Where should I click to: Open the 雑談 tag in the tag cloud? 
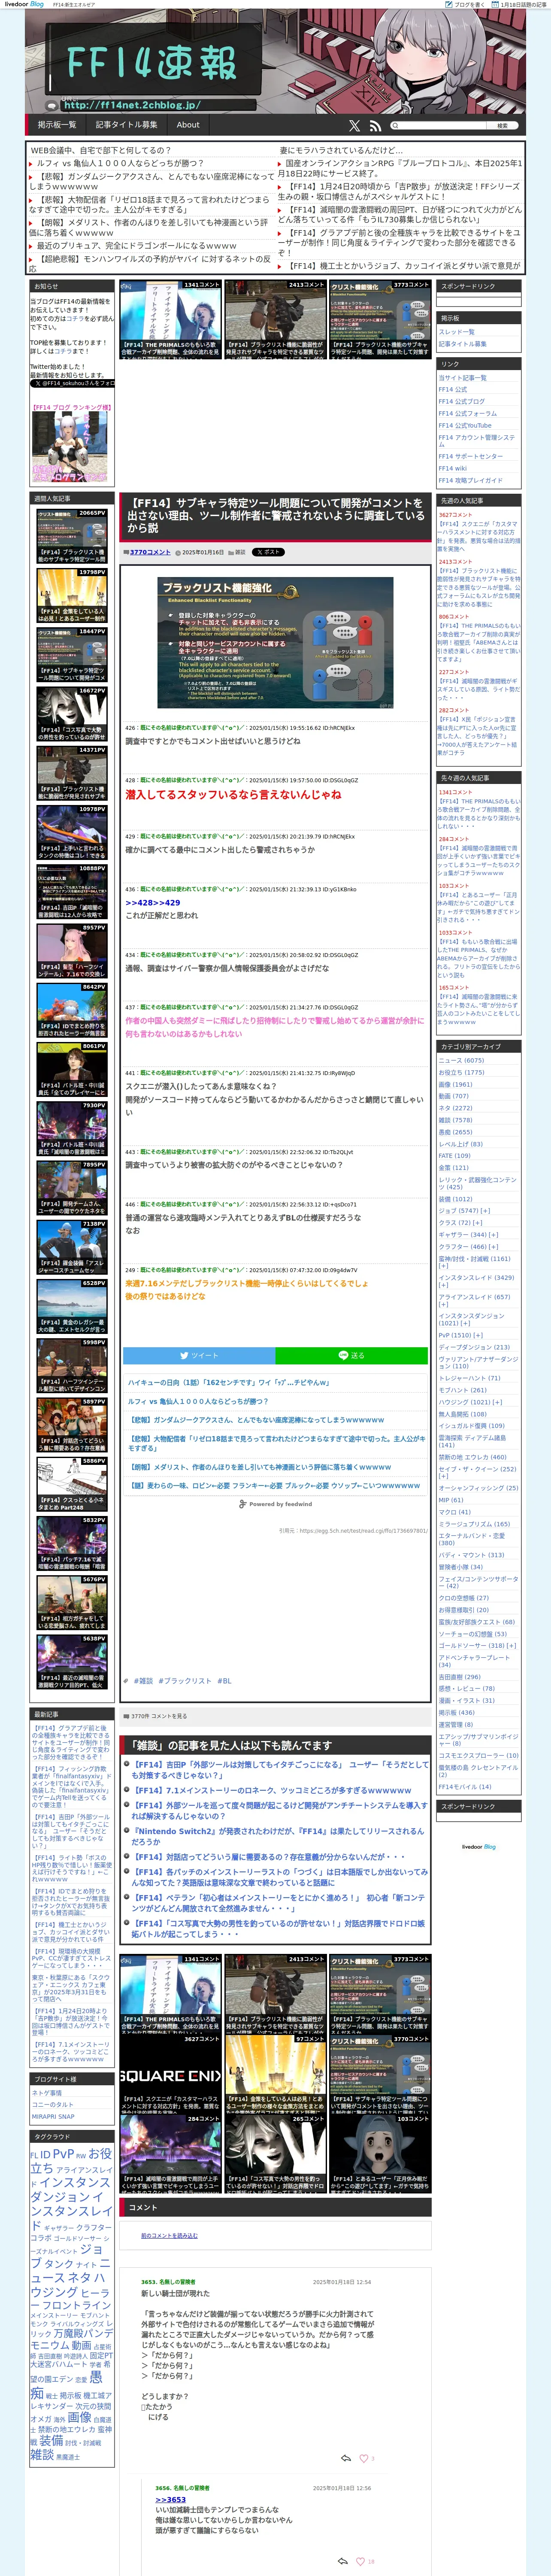click(x=42, y=2454)
